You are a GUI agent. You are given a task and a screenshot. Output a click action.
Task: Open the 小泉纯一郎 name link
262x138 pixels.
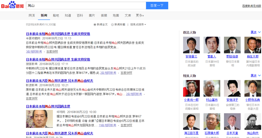191,100
